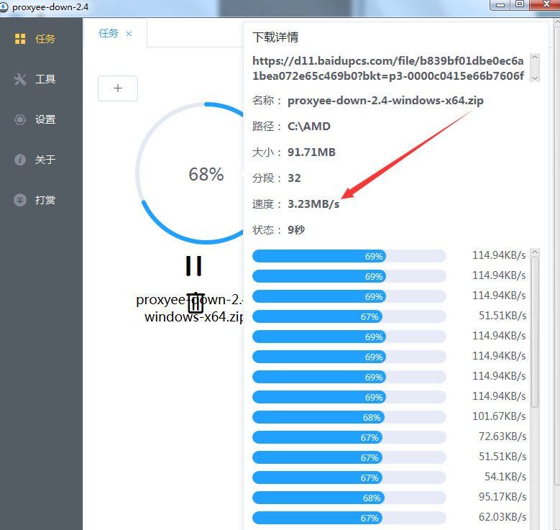Click the size value 91.71MB
Screen dimensions: 560x530
[x=311, y=152]
